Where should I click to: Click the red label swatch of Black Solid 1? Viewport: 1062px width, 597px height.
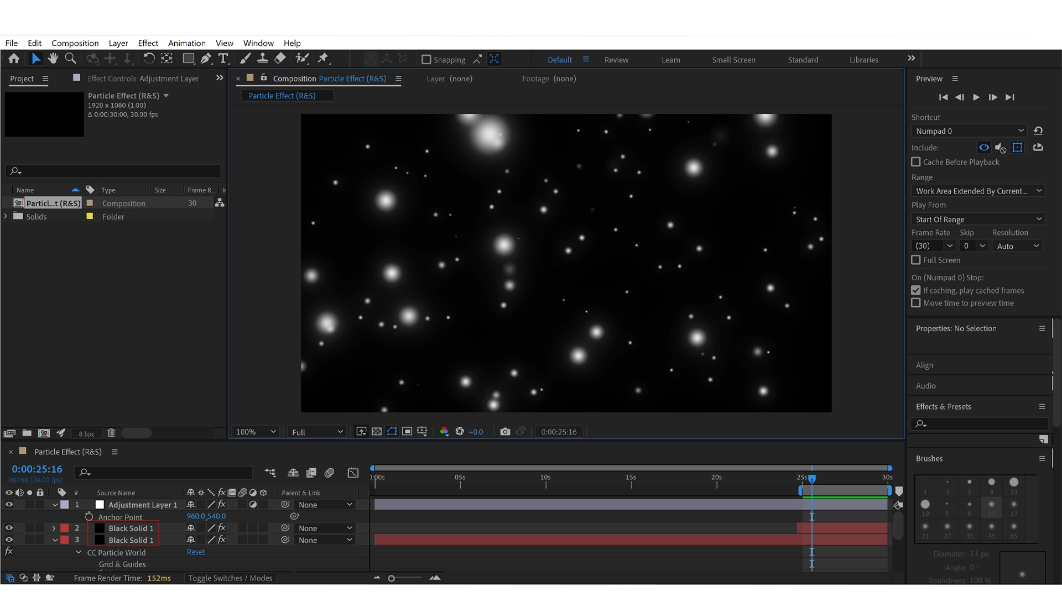point(65,528)
